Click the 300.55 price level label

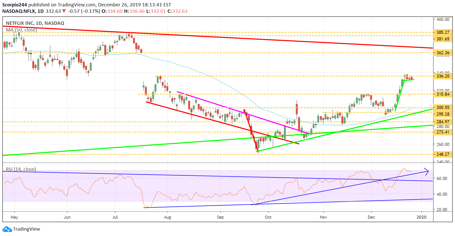pos(443,107)
